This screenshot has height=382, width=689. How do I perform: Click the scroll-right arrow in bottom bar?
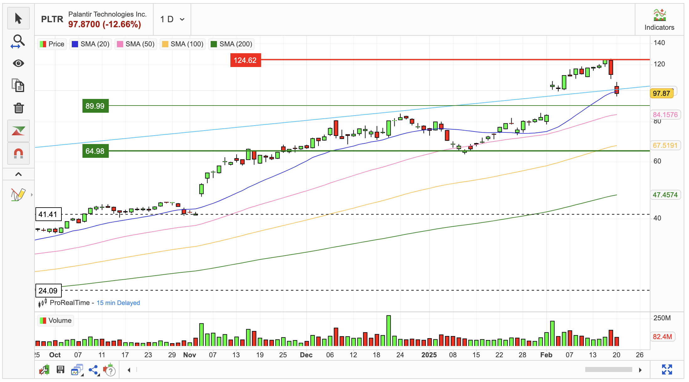click(640, 370)
